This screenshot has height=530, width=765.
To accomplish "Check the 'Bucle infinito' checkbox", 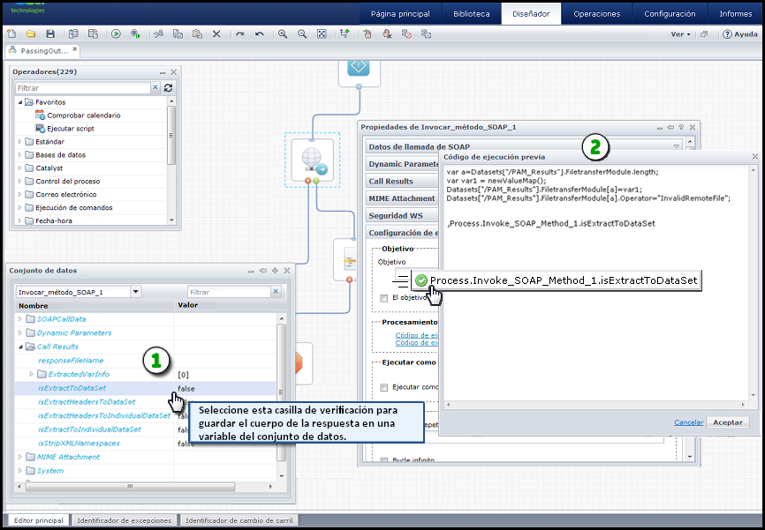I will 383,459.
